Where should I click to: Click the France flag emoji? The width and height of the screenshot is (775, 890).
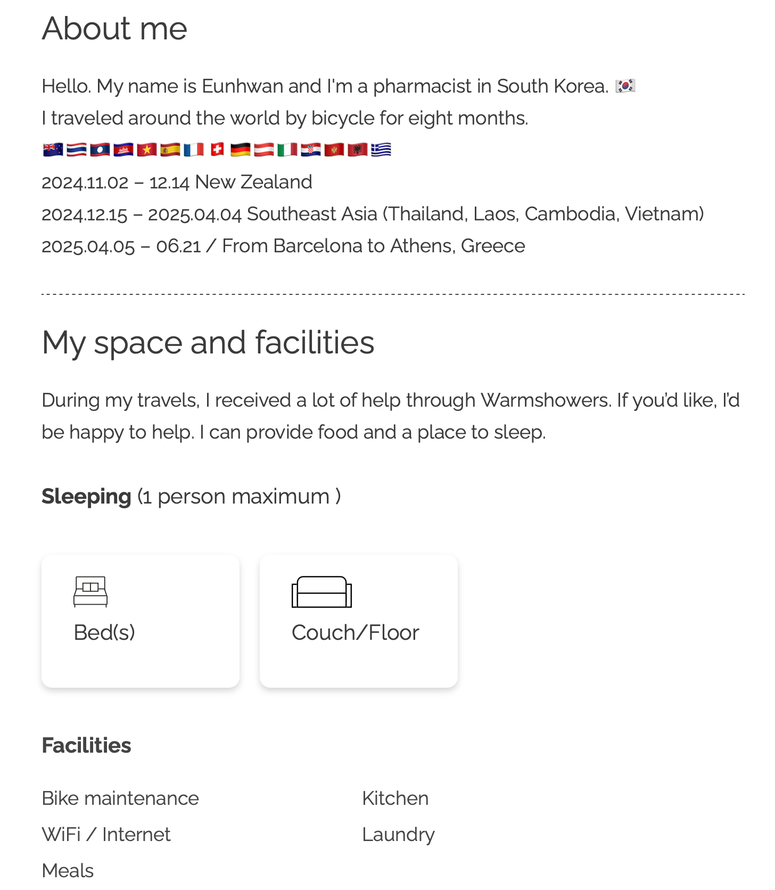194,150
